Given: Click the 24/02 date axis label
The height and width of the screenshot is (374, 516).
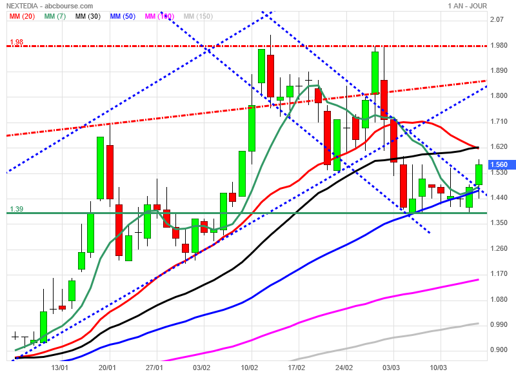Looking at the screenshot, I should (344, 367).
